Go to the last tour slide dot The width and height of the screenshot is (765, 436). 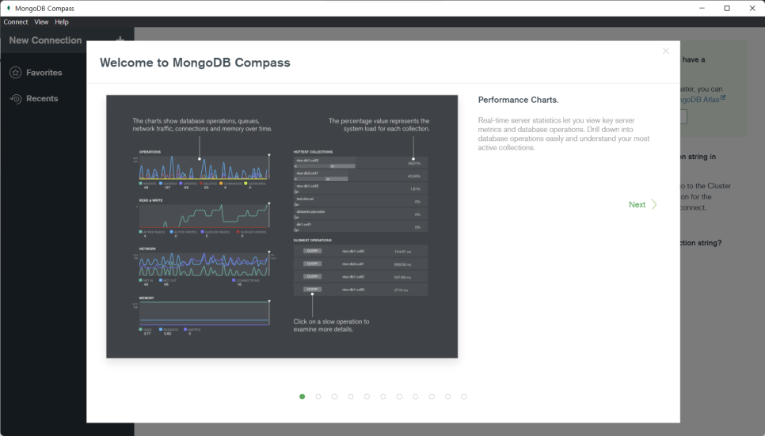pos(464,396)
